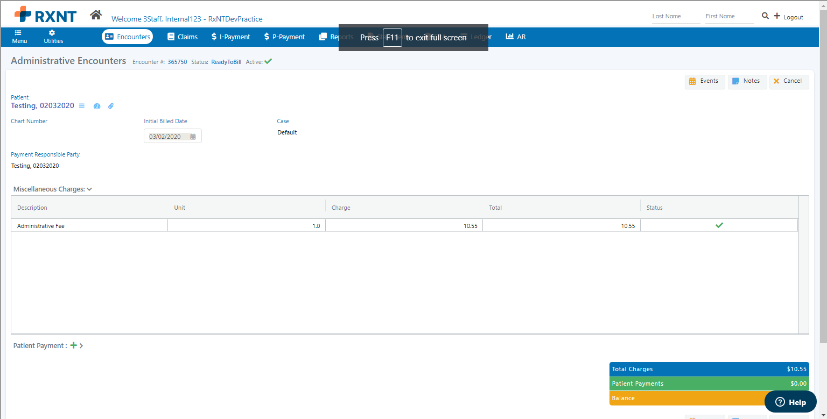Click the Welcome 3Staff practice text
Screen dimensions: 827x419
point(187,19)
